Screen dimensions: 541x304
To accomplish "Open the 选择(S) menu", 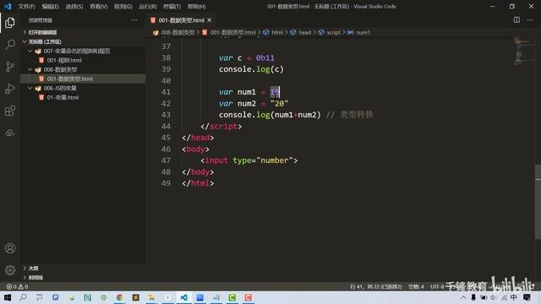I will pos(74,6).
